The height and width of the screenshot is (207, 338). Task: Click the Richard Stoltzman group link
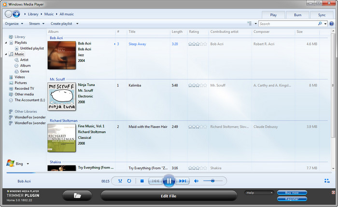64,121
